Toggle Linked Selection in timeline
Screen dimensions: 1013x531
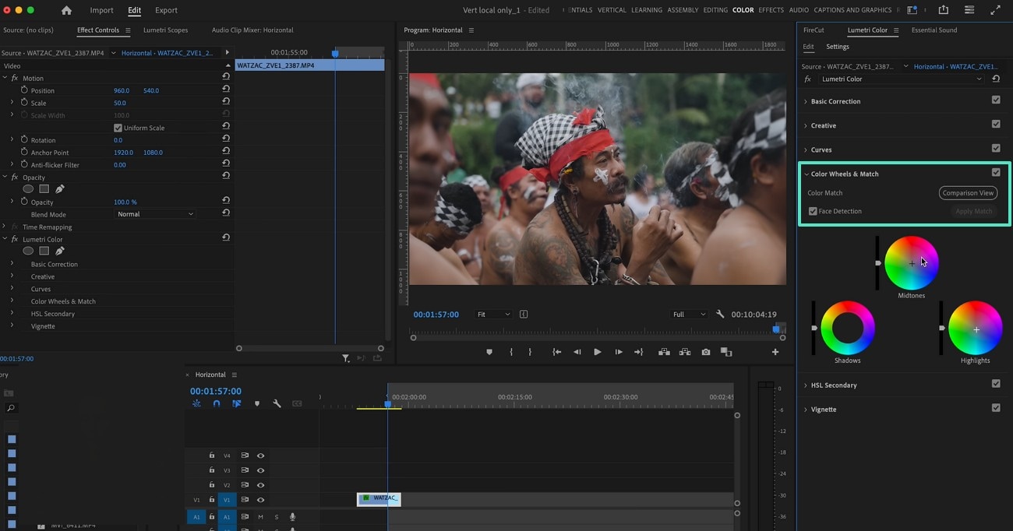coord(237,403)
